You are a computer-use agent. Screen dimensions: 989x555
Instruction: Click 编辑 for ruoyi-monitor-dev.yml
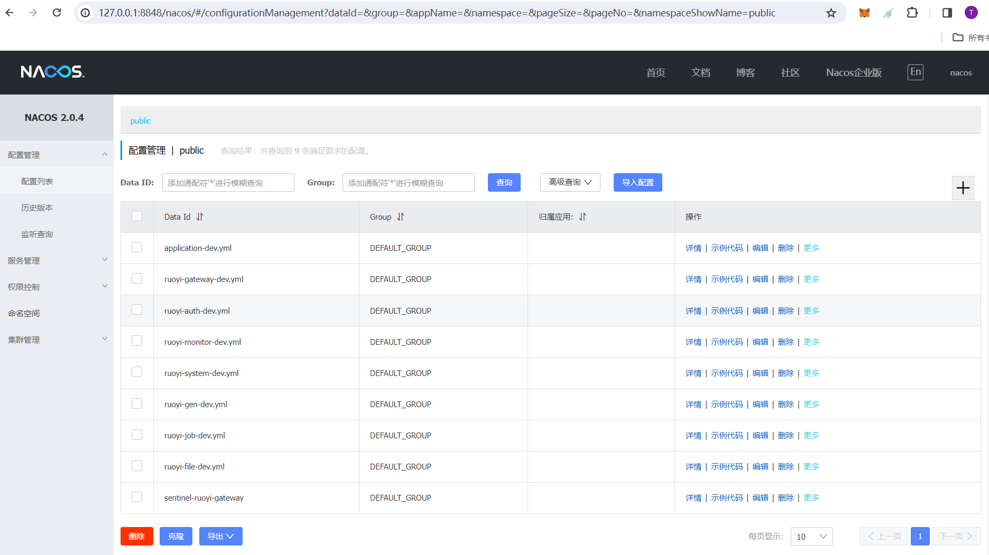click(760, 342)
